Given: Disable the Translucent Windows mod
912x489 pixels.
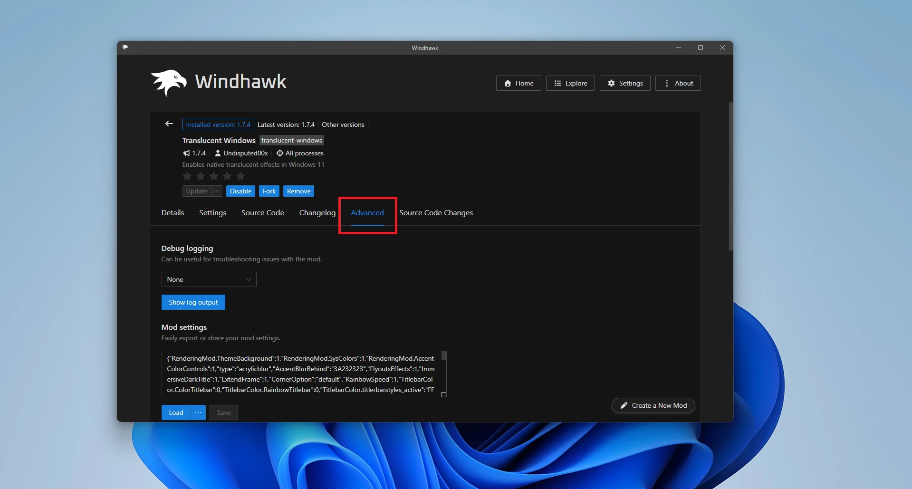Looking at the screenshot, I should pos(240,191).
